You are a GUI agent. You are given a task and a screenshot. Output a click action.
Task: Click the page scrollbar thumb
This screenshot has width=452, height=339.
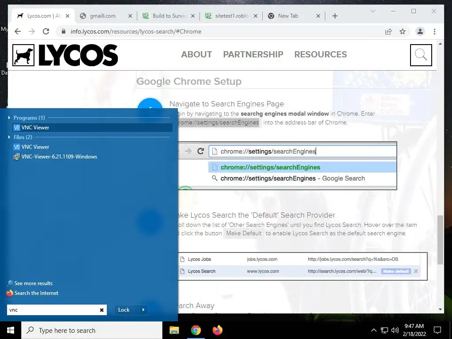(x=440, y=240)
